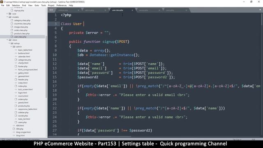Open the tab list dropdown arrow at tab bar end

pos(260,10)
